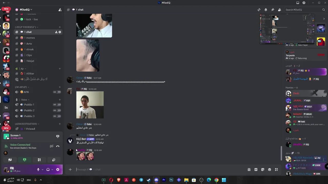This screenshot has width=328, height=184.
Task: Collapse the IM AWAY category
Action: [22, 87]
